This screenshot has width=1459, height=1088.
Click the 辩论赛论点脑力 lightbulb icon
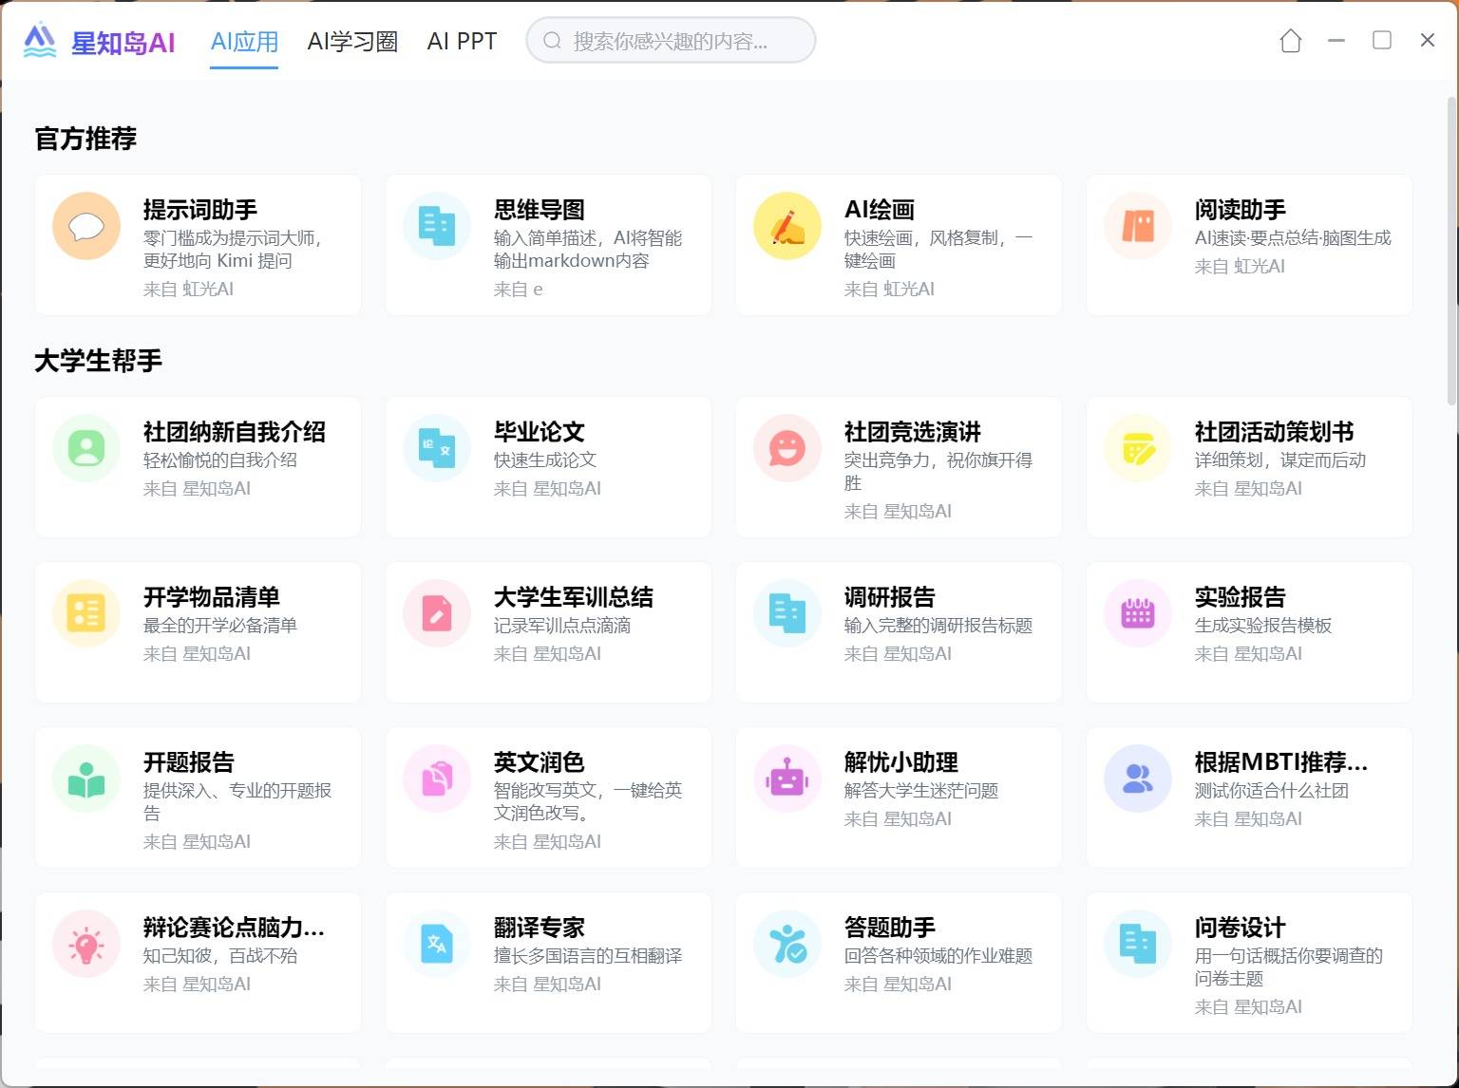pyautogui.click(x=86, y=944)
